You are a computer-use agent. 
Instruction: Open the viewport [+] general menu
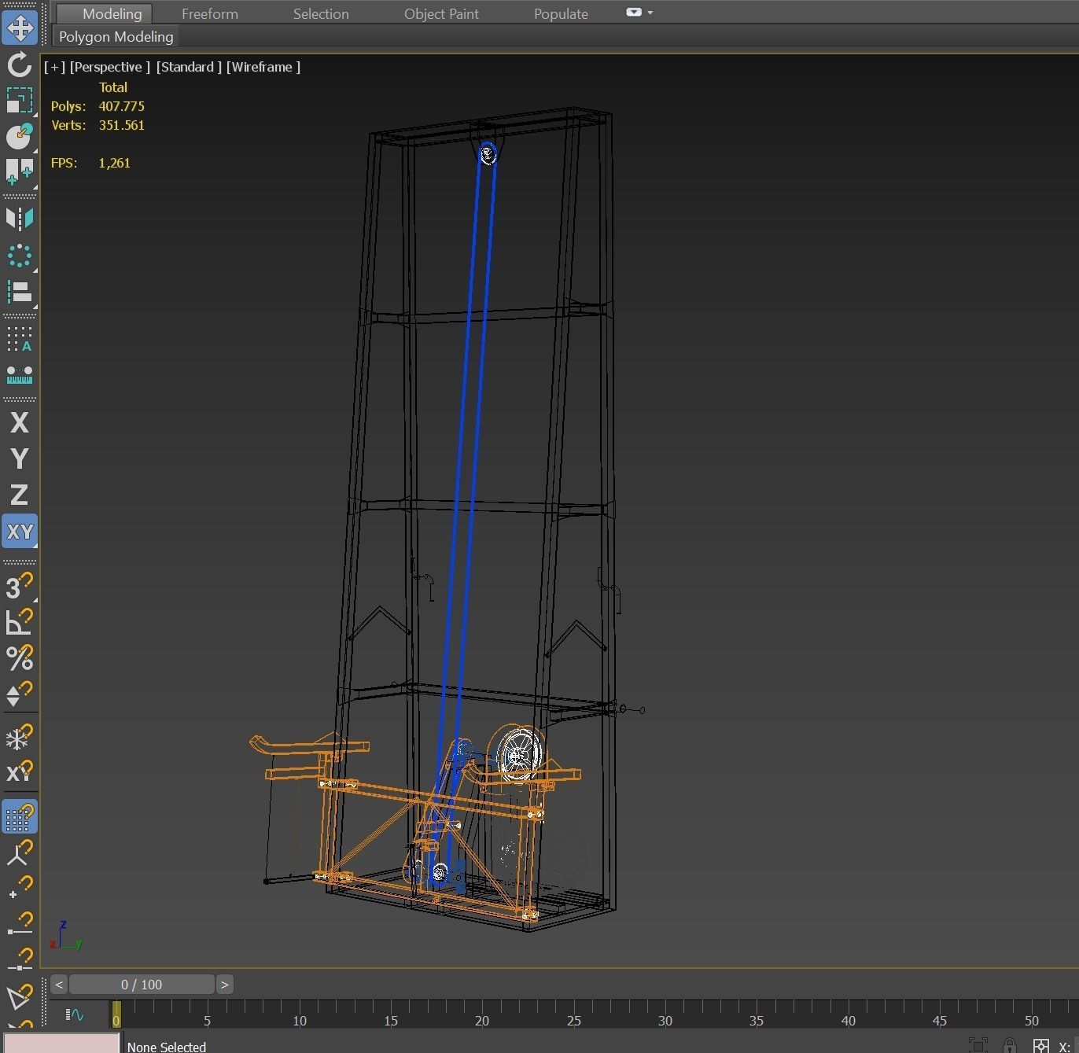(x=54, y=67)
